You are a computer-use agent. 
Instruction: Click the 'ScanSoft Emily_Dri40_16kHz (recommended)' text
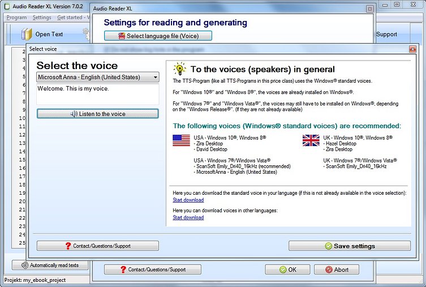(x=242, y=166)
